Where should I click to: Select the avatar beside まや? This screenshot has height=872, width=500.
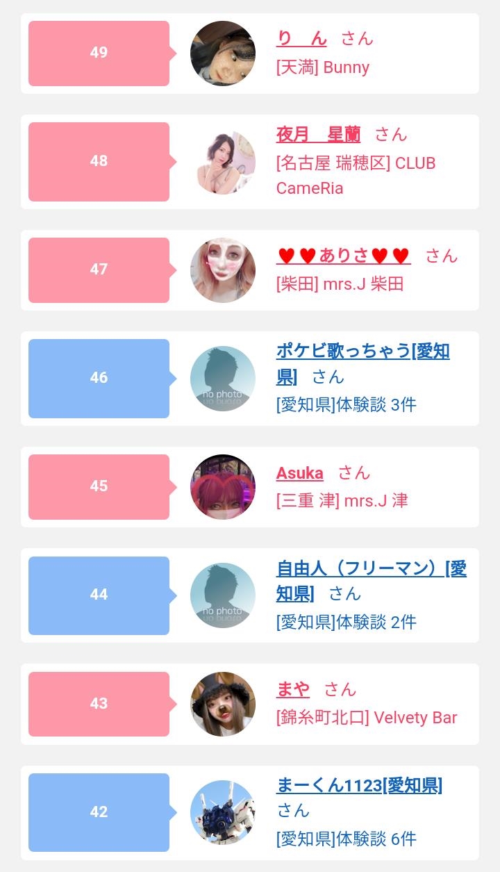tap(223, 704)
